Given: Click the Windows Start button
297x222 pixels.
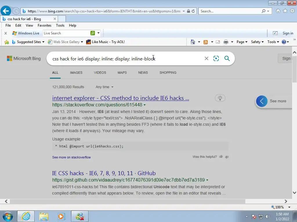Looking at the screenshot, I should coord(8,216).
